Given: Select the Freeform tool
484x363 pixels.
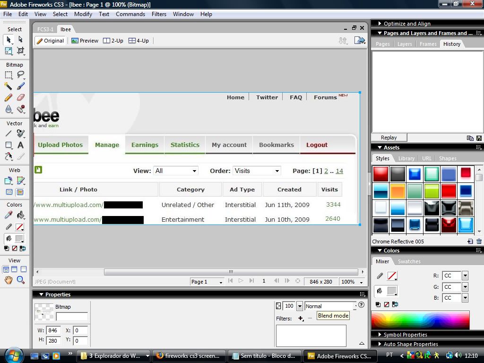Looking at the screenshot, I should pyautogui.click(x=9, y=156).
